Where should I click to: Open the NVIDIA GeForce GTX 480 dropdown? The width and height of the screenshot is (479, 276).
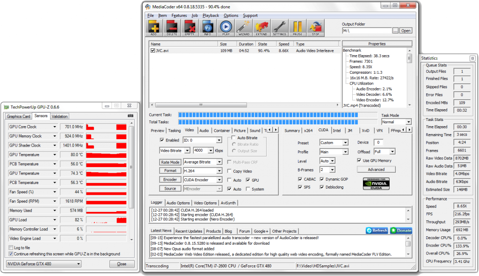point(44,264)
